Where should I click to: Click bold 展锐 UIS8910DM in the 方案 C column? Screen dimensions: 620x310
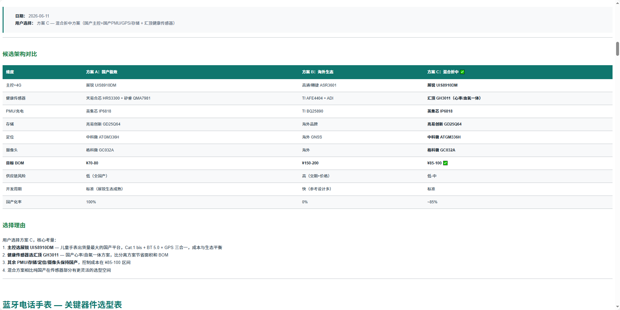443,85
